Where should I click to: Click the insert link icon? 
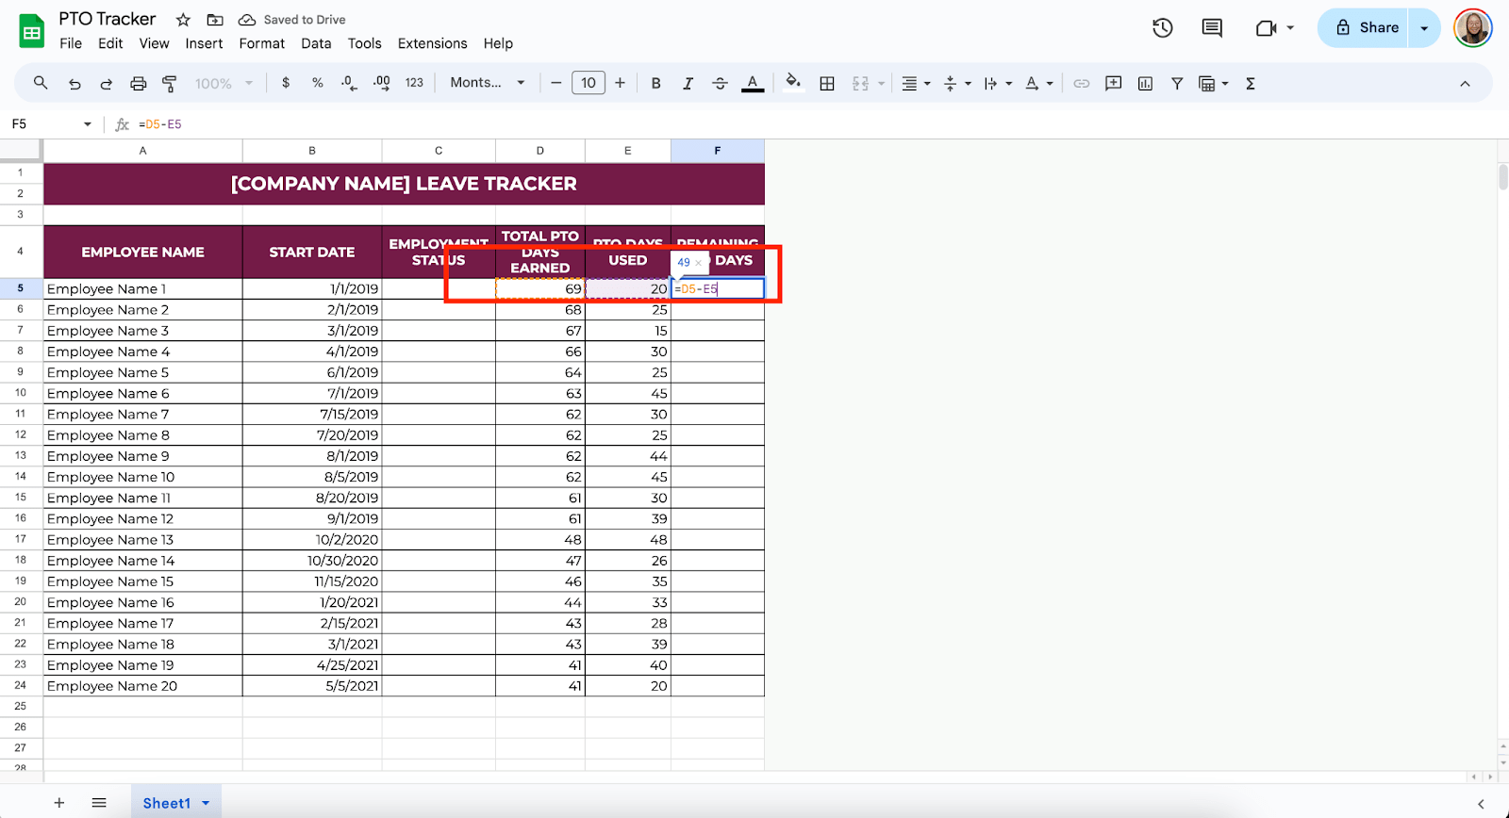1082,84
